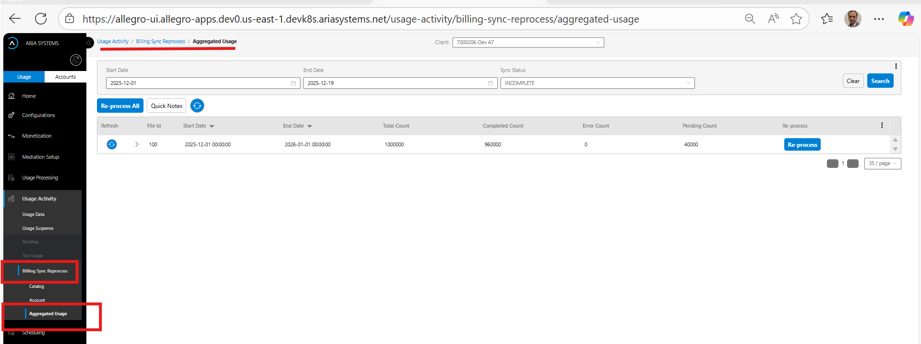Viewport: 921px width, 344px height.
Task: Change the 35 / page size dropdown
Action: click(x=882, y=164)
